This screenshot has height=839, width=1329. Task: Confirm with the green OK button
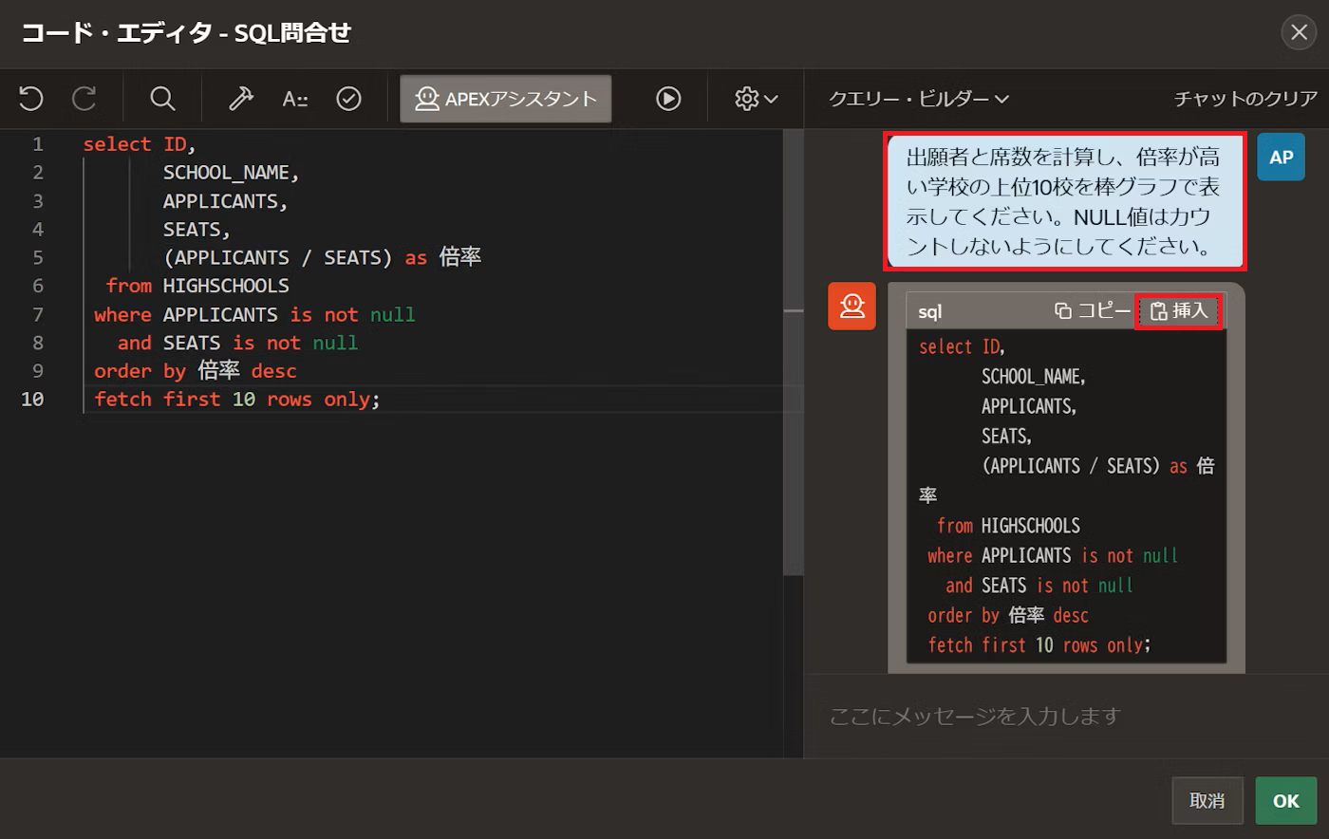pos(1286,800)
